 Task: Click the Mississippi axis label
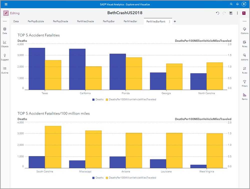tap(85, 172)
